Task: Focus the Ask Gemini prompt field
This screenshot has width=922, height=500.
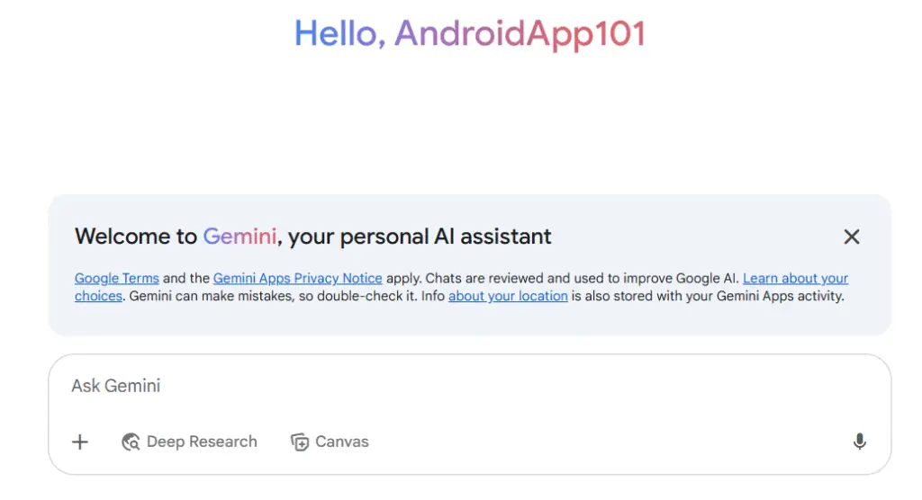Action: (469, 386)
